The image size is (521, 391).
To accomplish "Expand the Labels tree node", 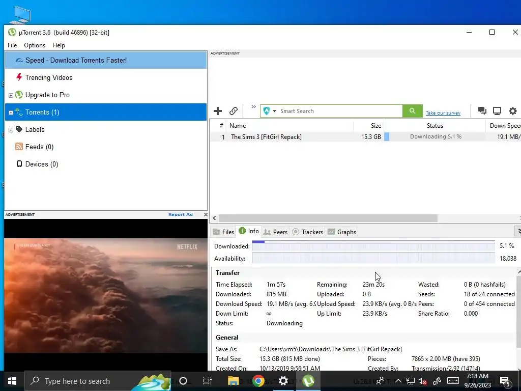I will (11, 130).
